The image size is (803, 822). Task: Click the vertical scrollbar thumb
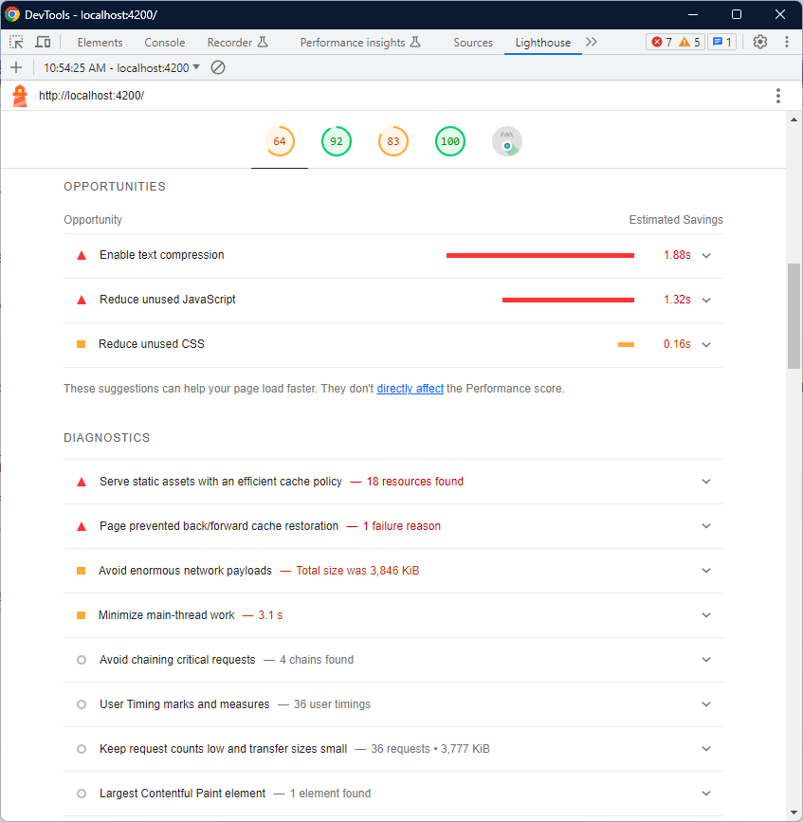pyautogui.click(x=794, y=316)
